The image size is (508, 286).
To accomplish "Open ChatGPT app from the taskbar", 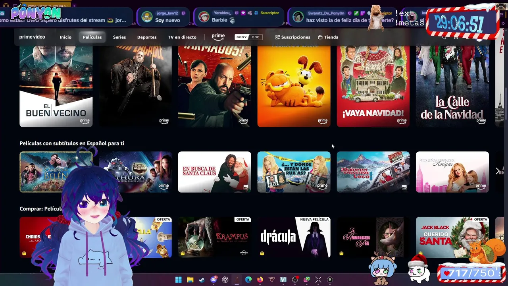I will click(225, 280).
